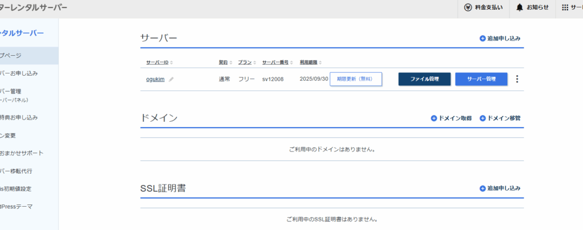Viewport: 583px width, 230px height.
Task: Click the blue サーバー管理 button
Action: [x=481, y=79]
